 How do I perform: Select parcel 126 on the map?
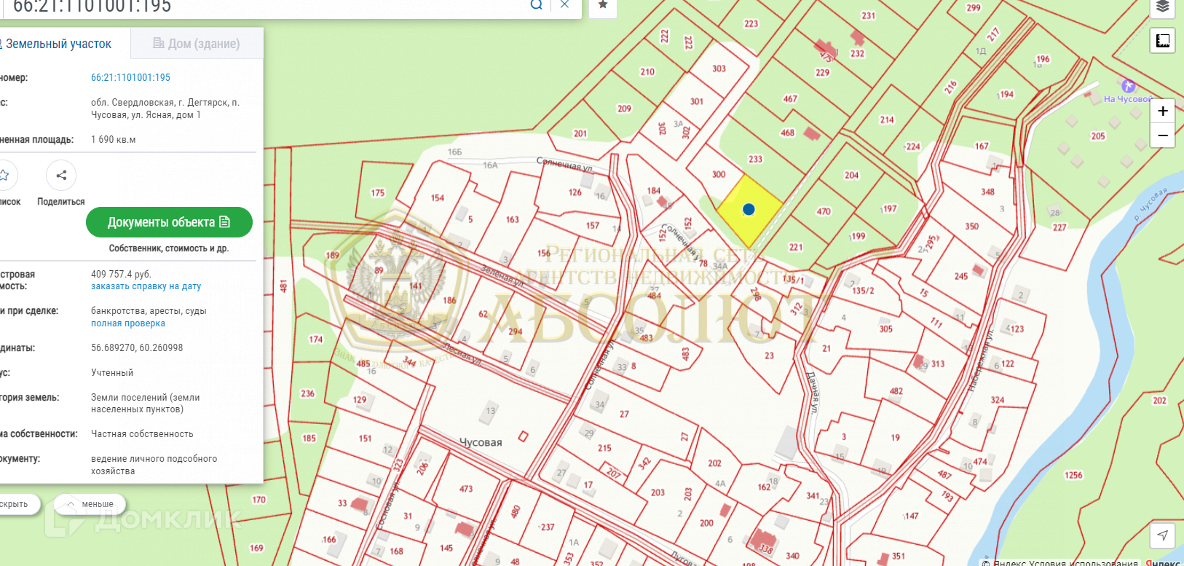575,192
